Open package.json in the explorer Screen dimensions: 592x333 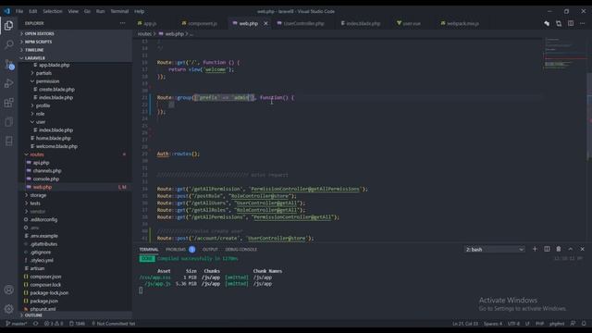tap(43, 301)
